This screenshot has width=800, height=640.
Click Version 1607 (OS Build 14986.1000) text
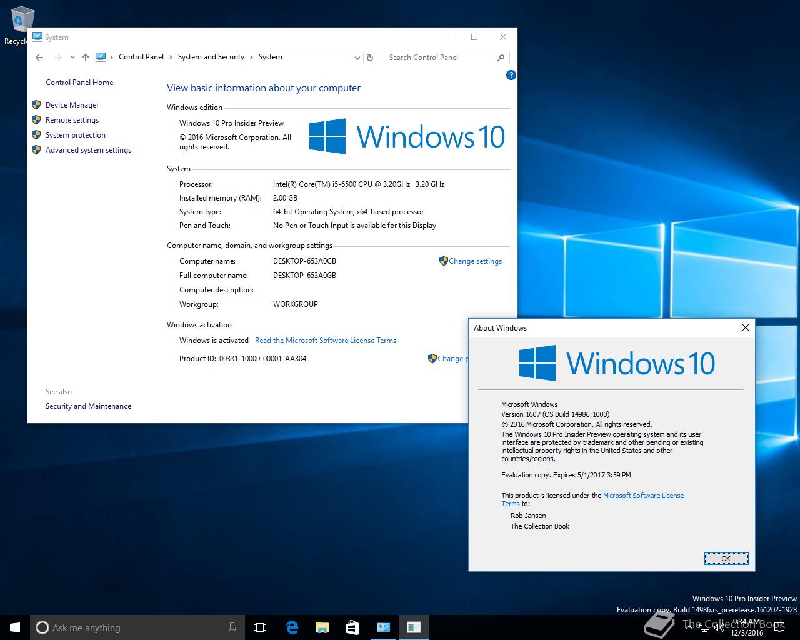(555, 414)
